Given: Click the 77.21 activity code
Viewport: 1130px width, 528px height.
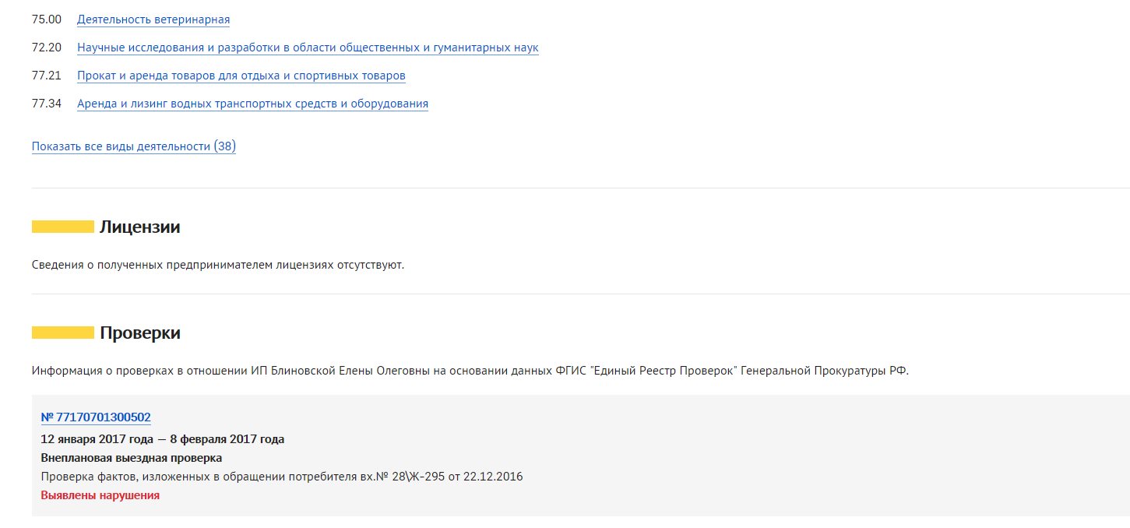Looking at the screenshot, I should pyautogui.click(x=46, y=76).
